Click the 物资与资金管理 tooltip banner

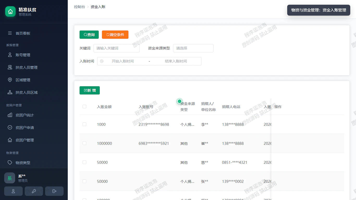[x=319, y=10]
